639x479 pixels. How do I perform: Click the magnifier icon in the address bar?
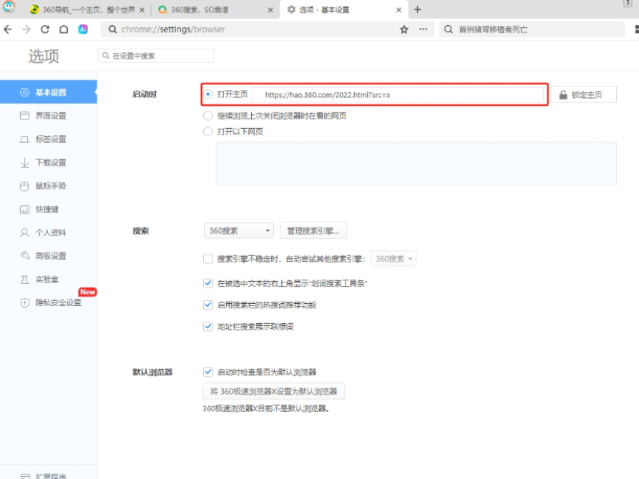coord(112,29)
